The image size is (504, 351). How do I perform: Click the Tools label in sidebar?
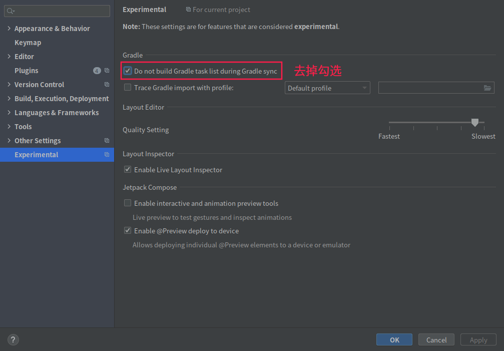(23, 126)
